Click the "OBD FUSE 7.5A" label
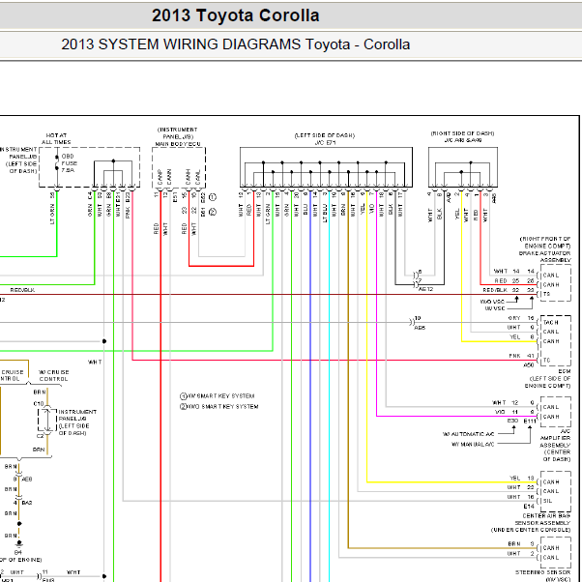This screenshot has height=582, width=582. click(x=70, y=163)
